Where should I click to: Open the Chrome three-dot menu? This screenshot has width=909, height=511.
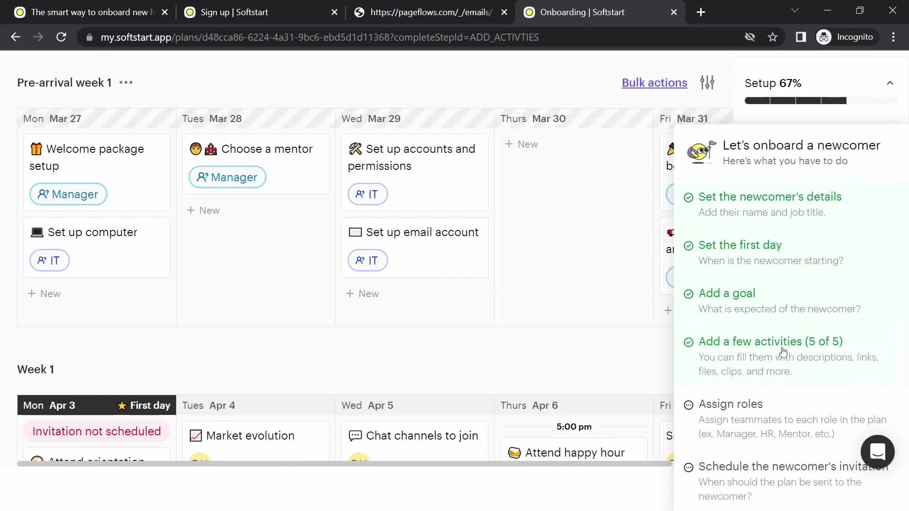pyautogui.click(x=893, y=37)
